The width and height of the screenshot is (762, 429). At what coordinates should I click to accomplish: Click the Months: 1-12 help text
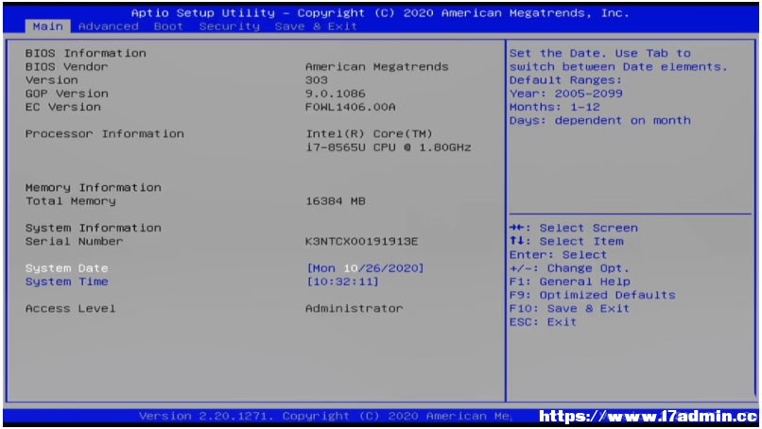(x=555, y=107)
